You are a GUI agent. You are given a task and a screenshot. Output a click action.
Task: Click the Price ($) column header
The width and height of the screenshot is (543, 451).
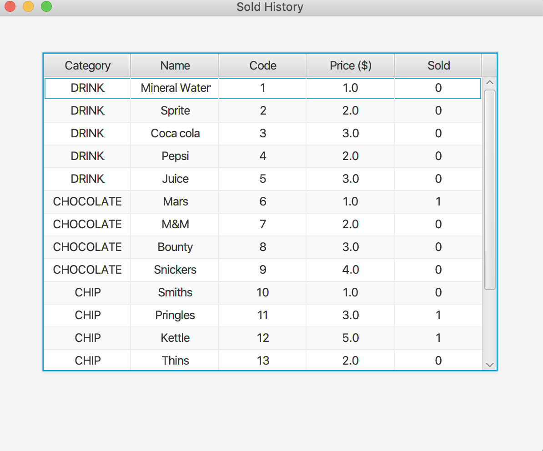[x=350, y=65]
